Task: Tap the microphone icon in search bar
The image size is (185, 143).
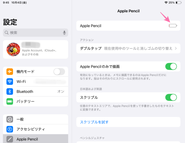Action: tap(64, 33)
